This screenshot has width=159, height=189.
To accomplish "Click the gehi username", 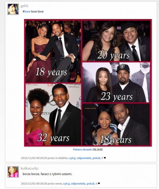I will [25, 6].
